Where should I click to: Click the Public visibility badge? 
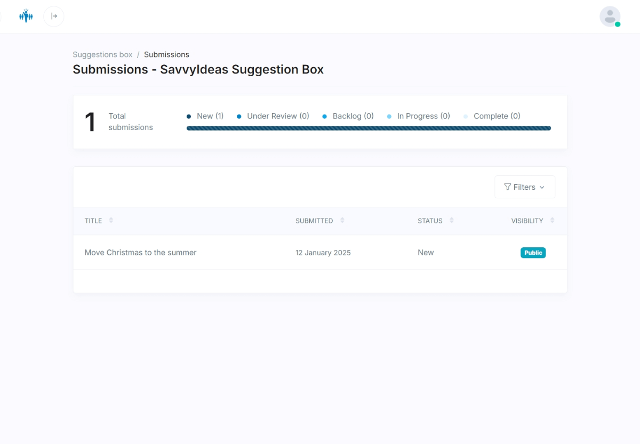(x=533, y=253)
